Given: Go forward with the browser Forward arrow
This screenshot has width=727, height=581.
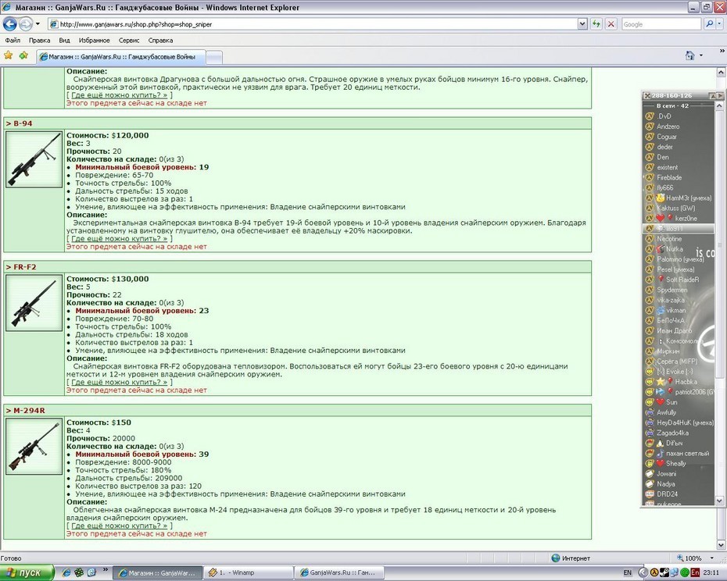Looking at the screenshot, I should point(26,24).
